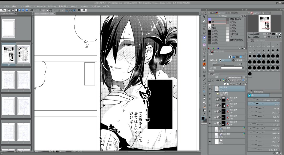Open the 編集(E) menu

click(15, 7)
